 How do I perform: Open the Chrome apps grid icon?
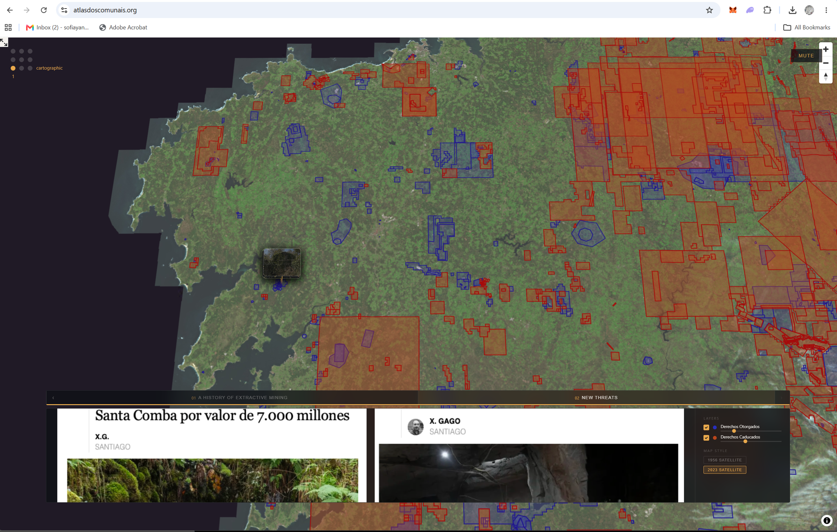tap(8, 27)
